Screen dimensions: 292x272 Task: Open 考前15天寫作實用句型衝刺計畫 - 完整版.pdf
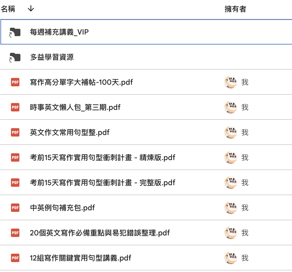(x=103, y=183)
